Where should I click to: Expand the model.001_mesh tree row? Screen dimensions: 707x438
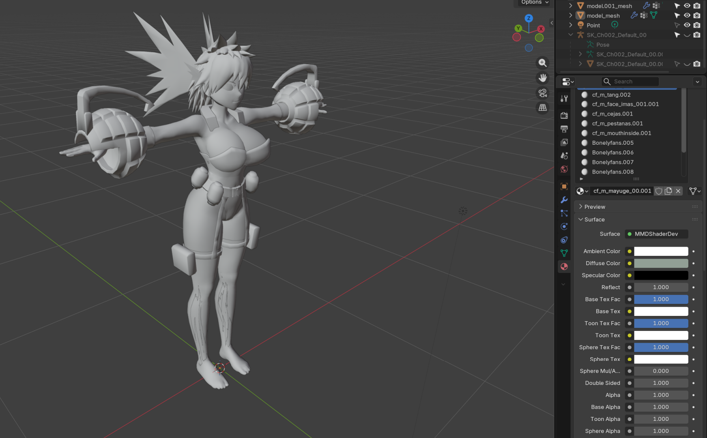tap(571, 6)
